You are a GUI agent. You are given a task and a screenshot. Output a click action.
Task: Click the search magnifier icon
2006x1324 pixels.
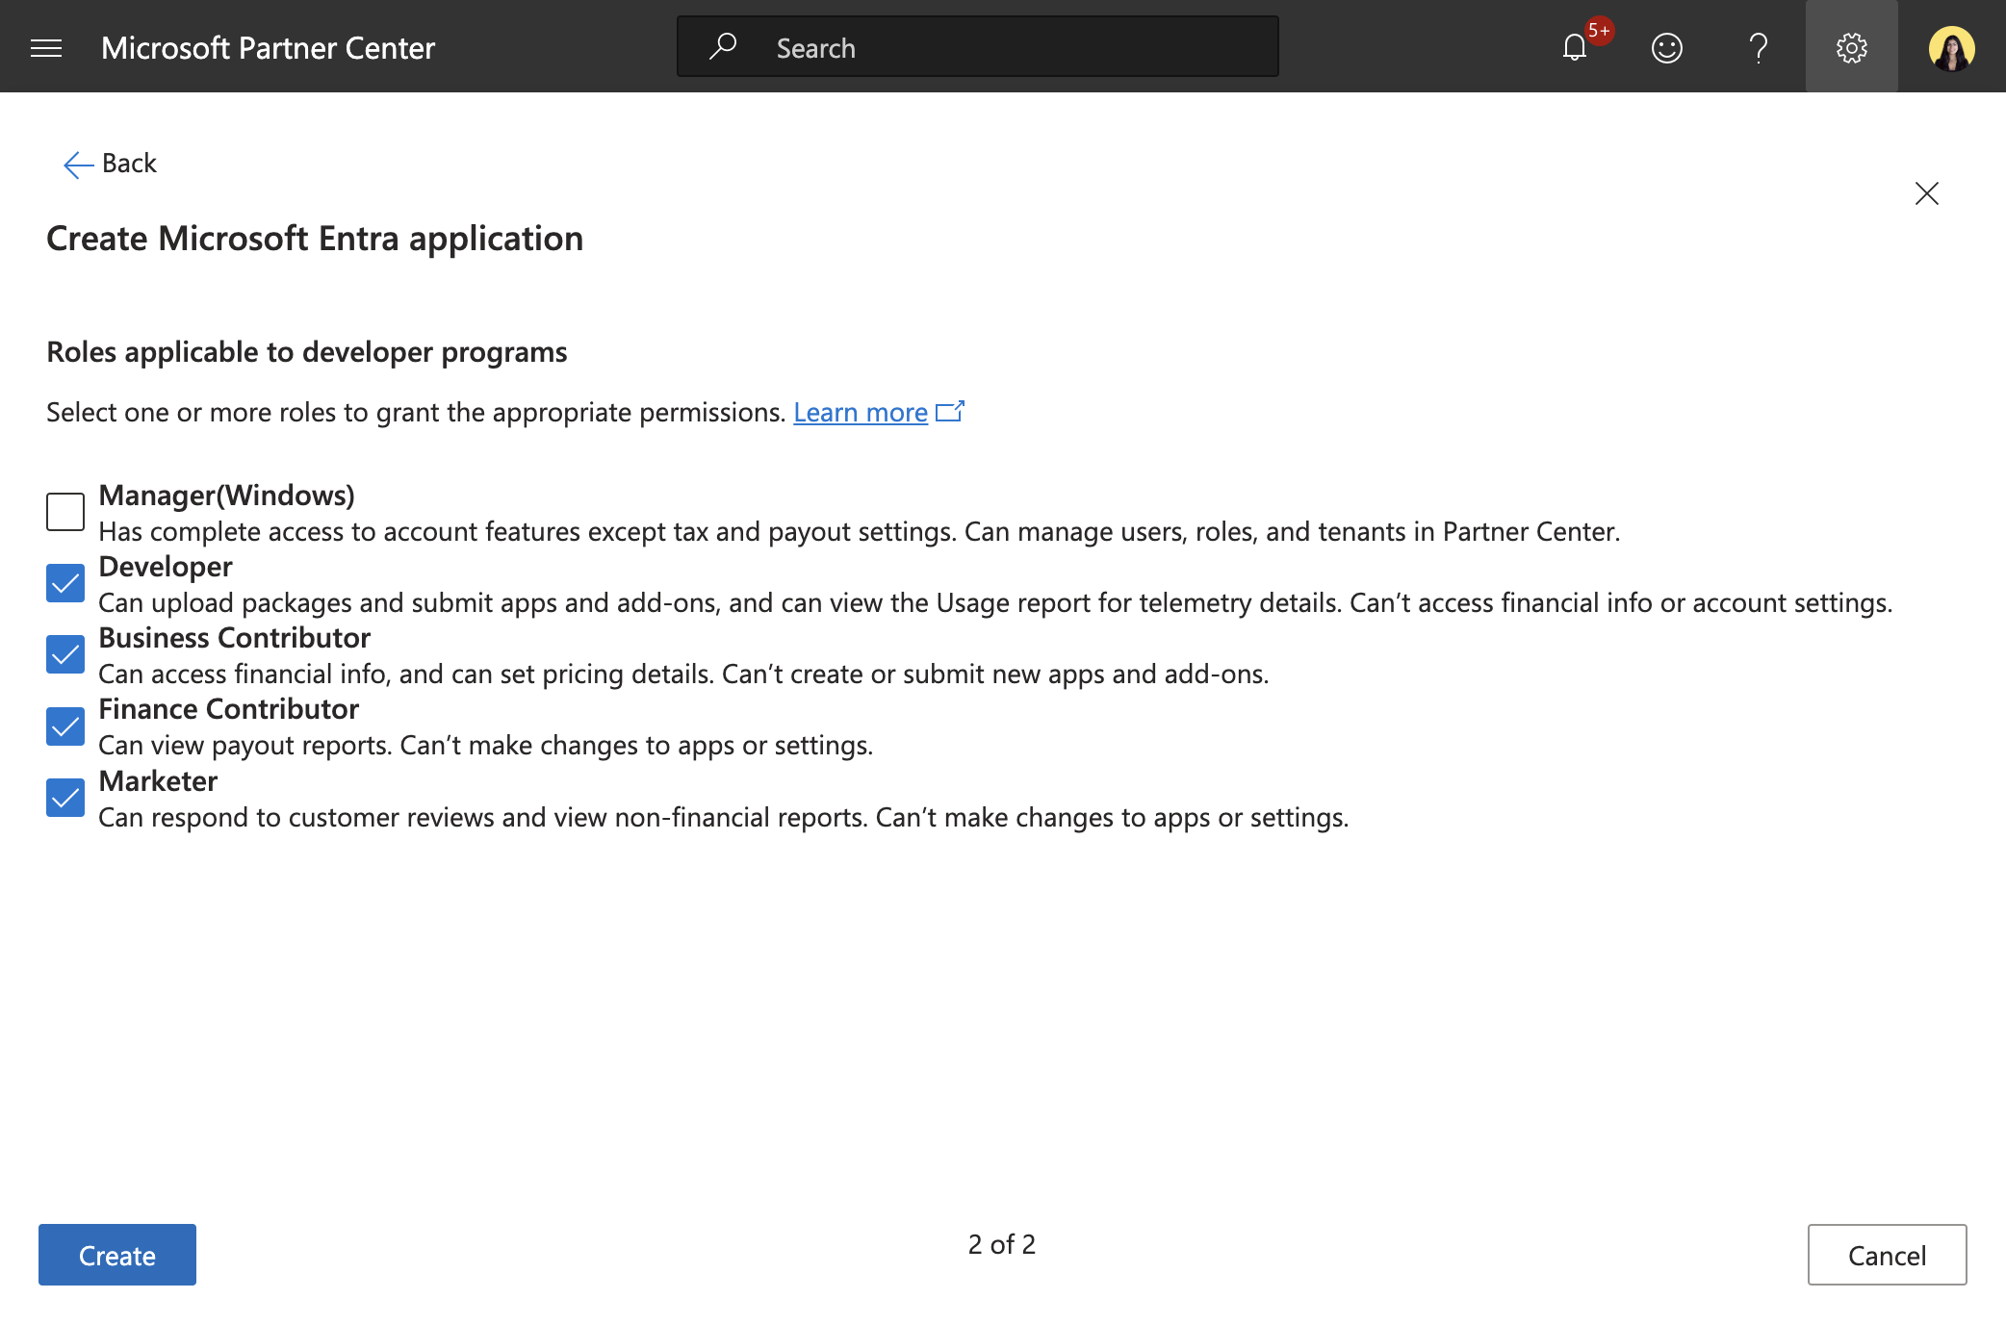(723, 46)
